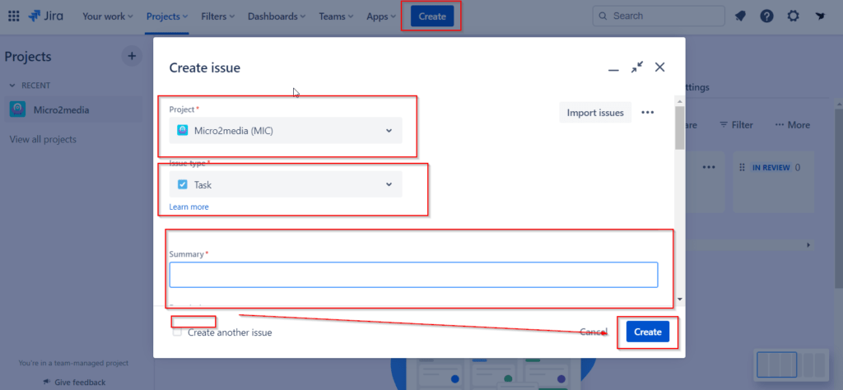This screenshot has width=843, height=390.
Task: Open the board column three-dot menu
Action: click(710, 167)
